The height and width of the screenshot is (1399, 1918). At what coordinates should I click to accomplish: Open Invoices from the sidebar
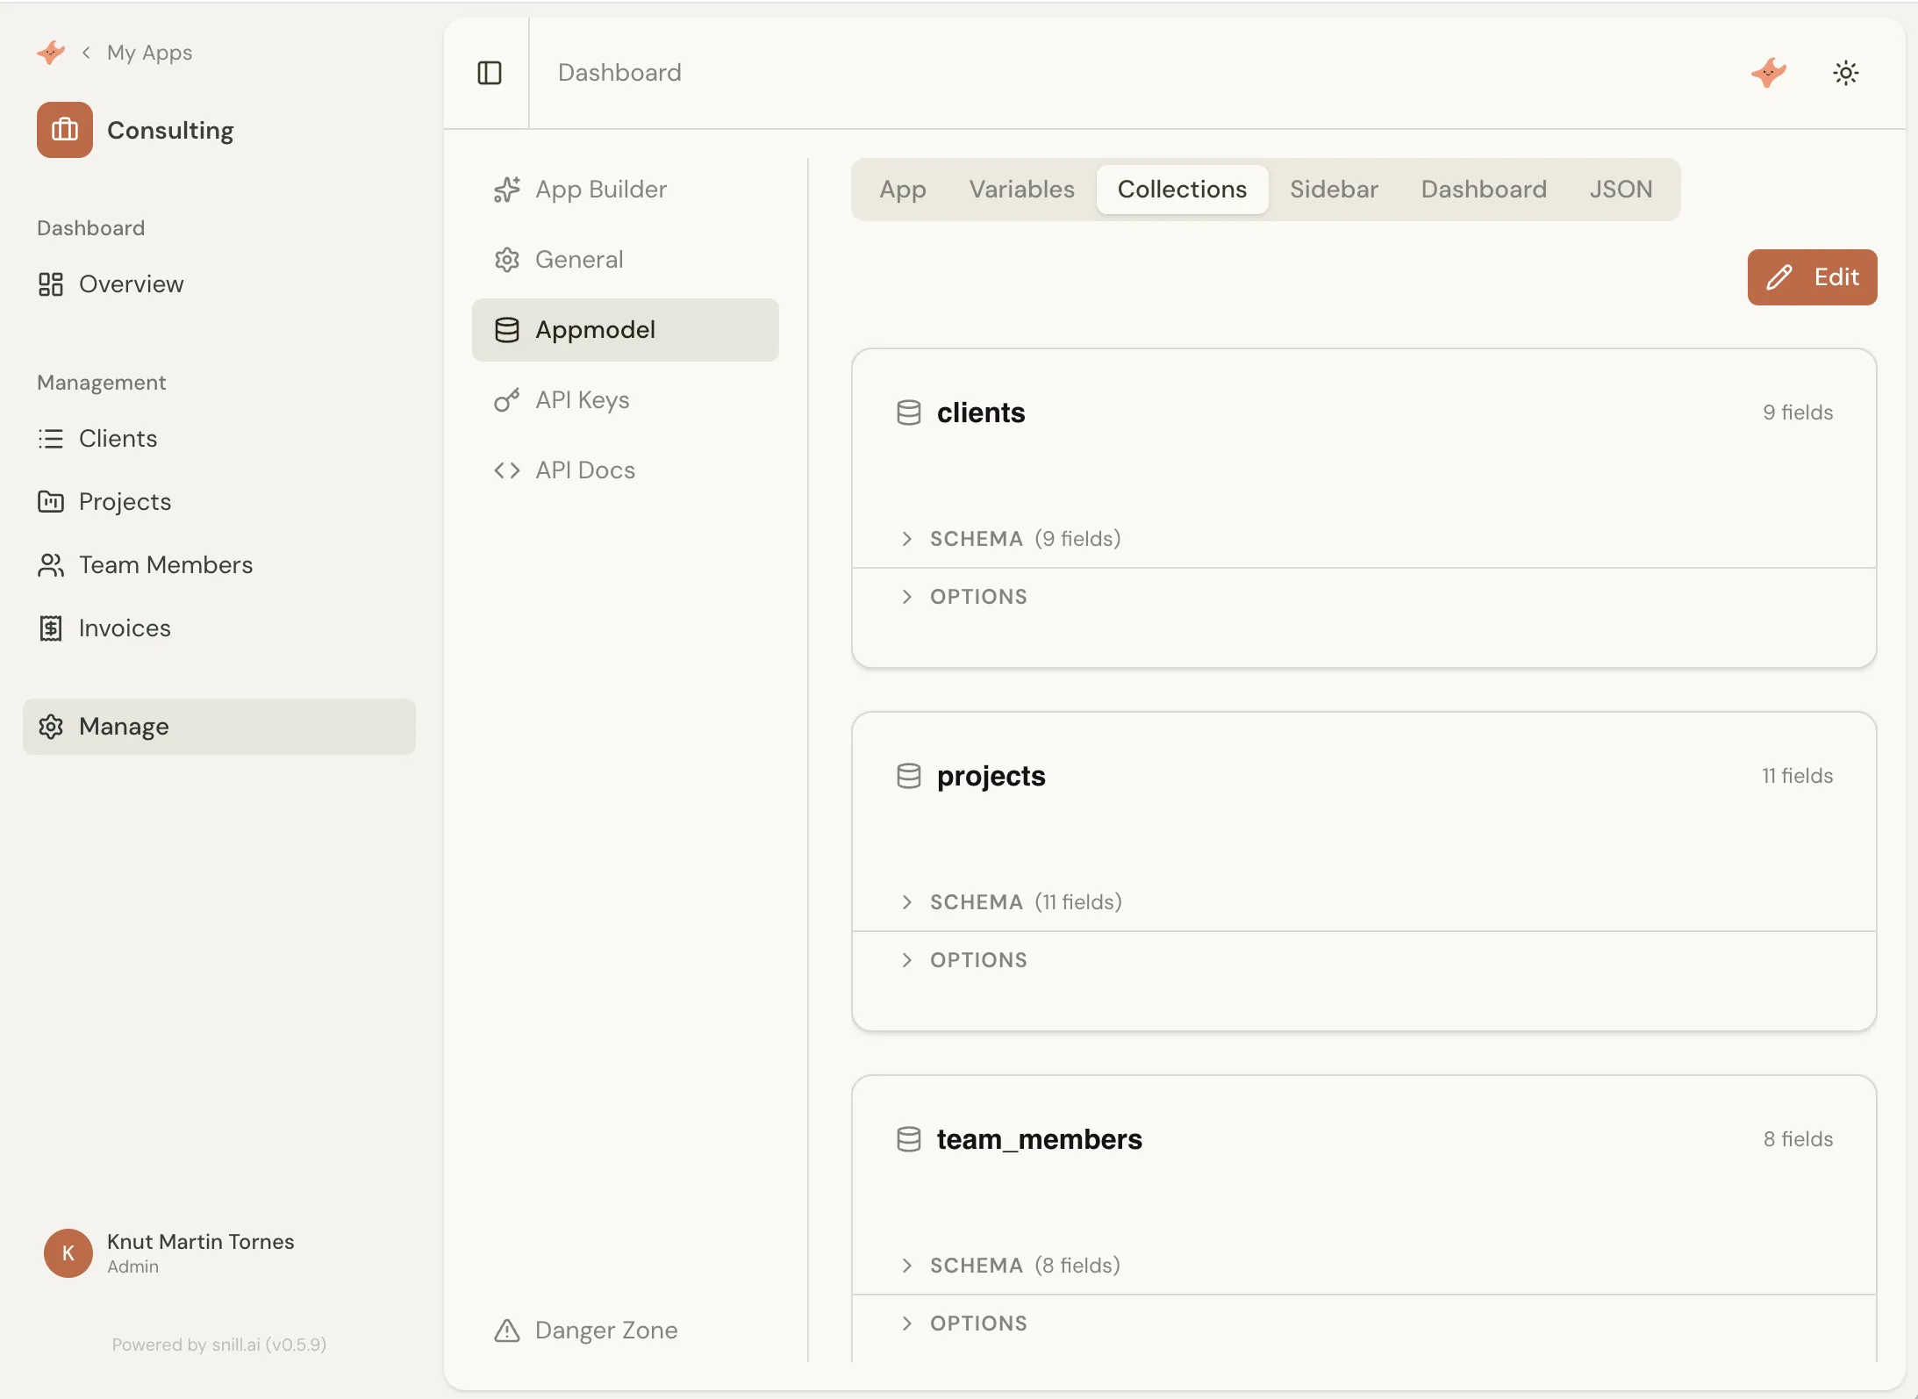pyautogui.click(x=125, y=628)
